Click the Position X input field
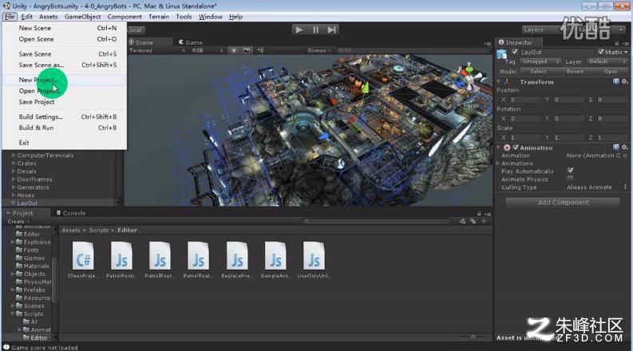633x351 pixels. (525, 99)
